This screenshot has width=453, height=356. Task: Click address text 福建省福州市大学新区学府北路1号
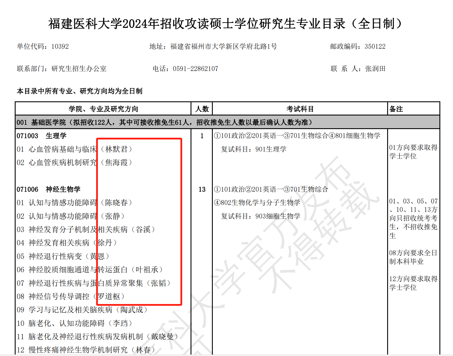224,46
